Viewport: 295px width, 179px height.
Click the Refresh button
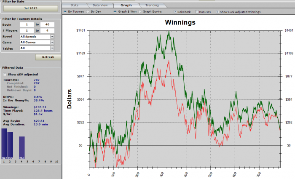pos(48,57)
